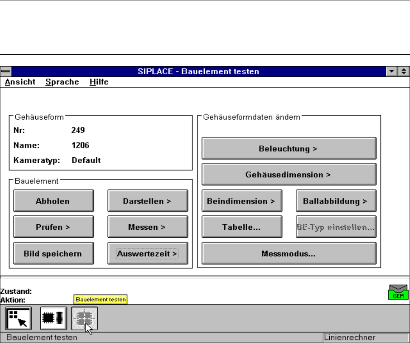Open the green GEM envelope icon
410x343 pixels.
(x=398, y=292)
